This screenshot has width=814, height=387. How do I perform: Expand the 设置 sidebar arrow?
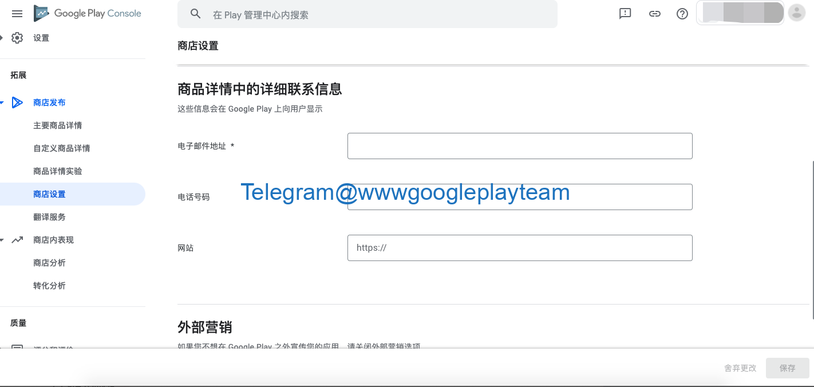point(2,38)
